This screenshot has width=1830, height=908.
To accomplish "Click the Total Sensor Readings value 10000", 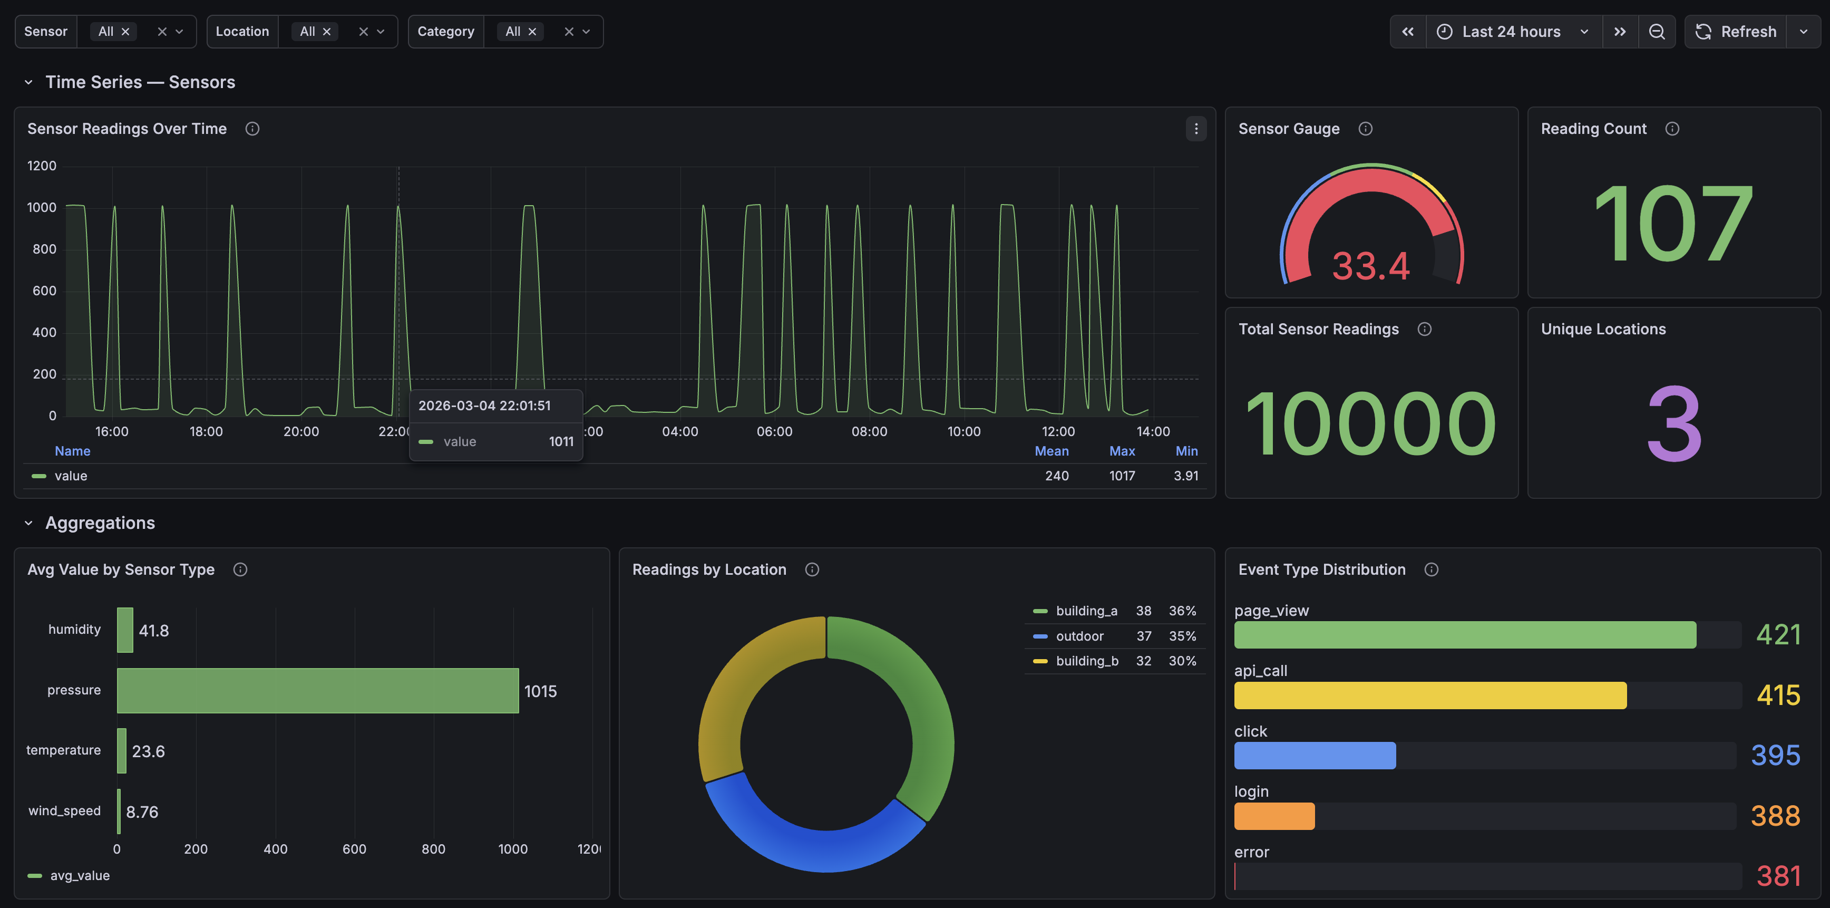I will [1371, 423].
